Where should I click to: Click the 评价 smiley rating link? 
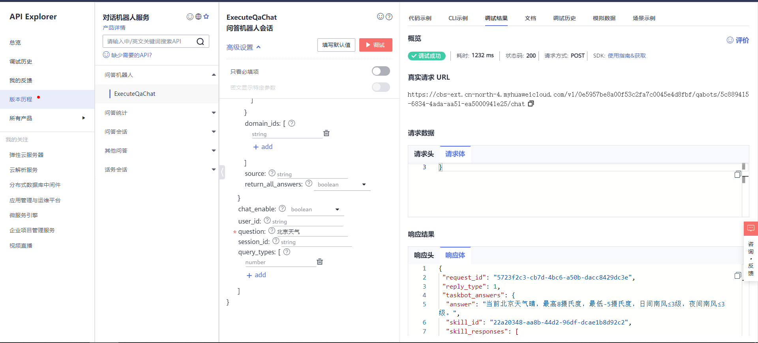738,40
